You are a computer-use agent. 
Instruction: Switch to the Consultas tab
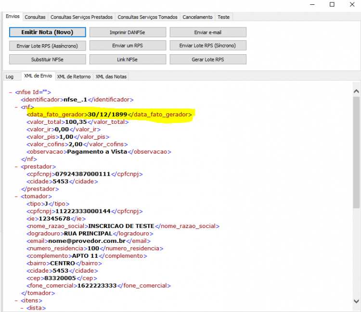click(35, 17)
